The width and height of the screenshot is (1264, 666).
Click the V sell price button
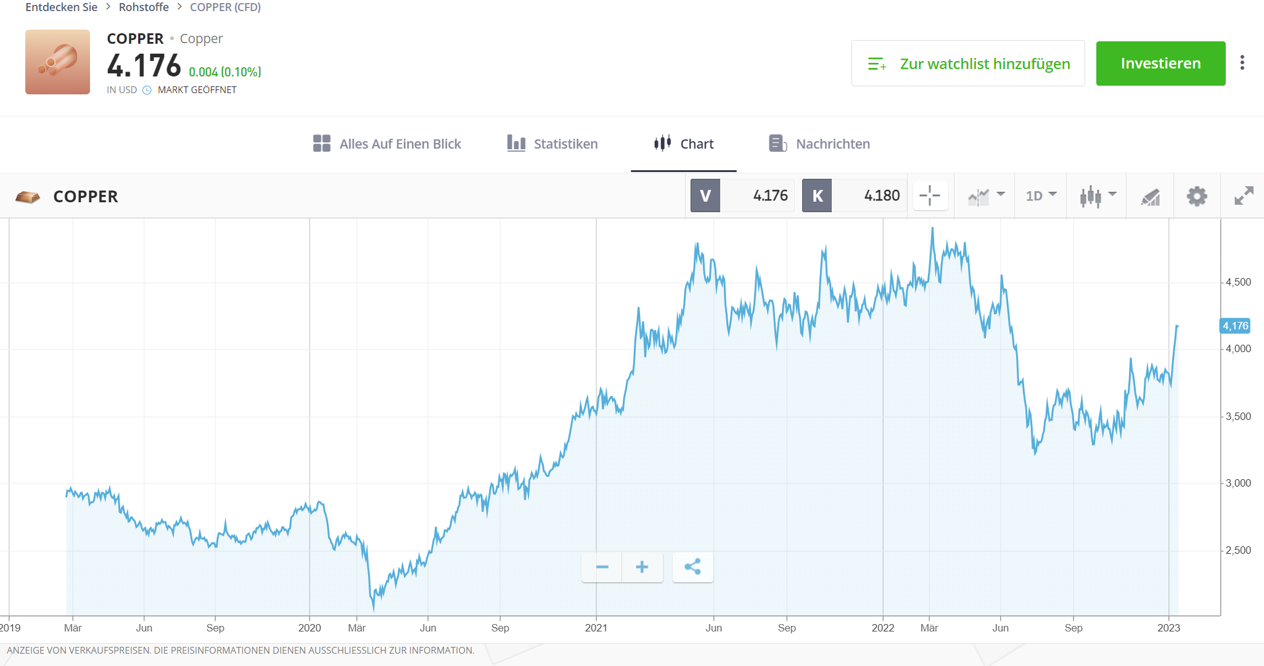point(705,195)
